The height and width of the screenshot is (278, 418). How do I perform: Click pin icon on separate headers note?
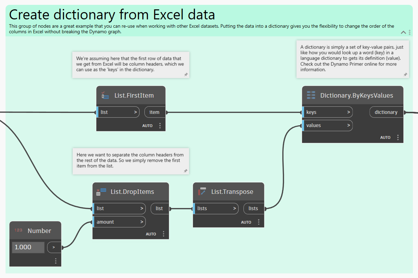[186, 171]
